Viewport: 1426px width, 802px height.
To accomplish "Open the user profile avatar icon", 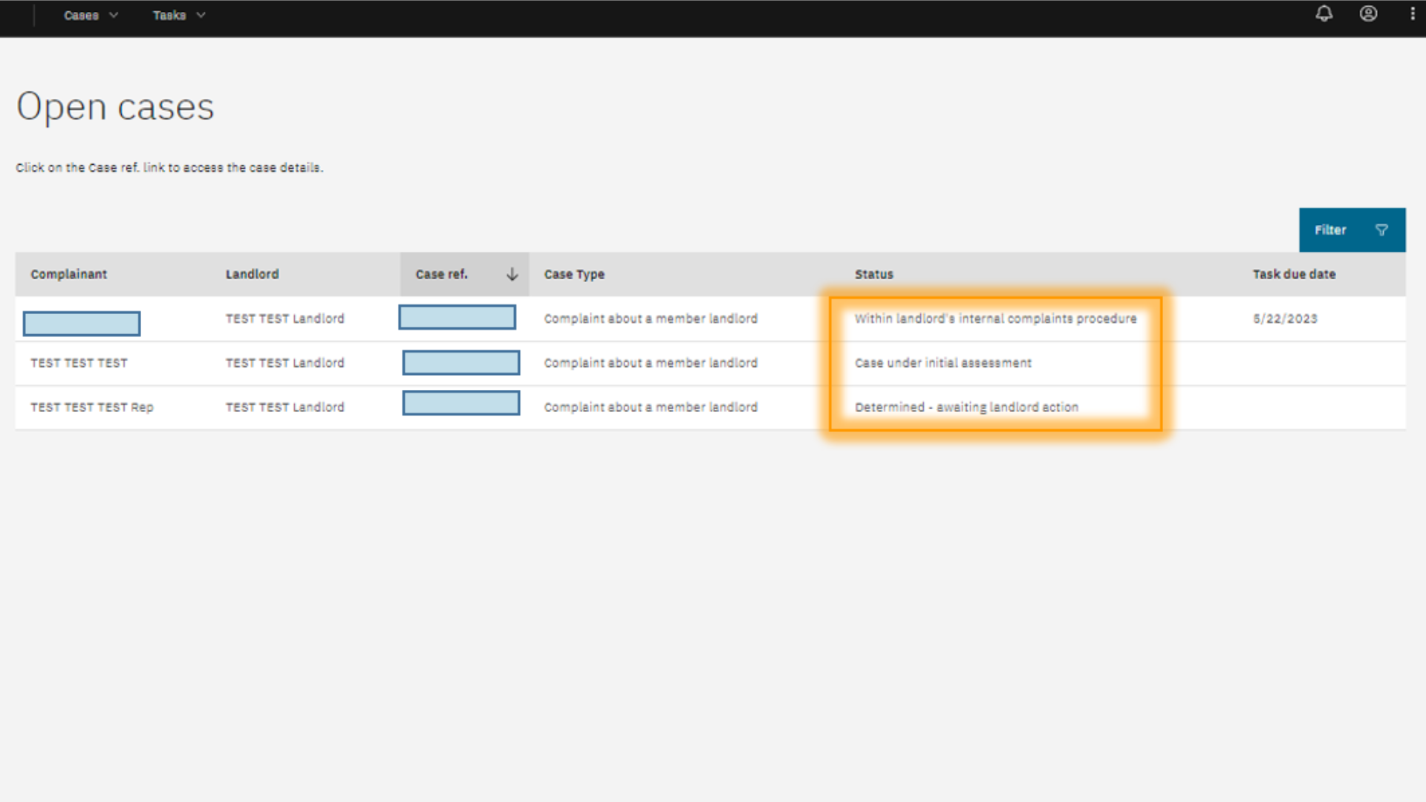I will point(1368,14).
